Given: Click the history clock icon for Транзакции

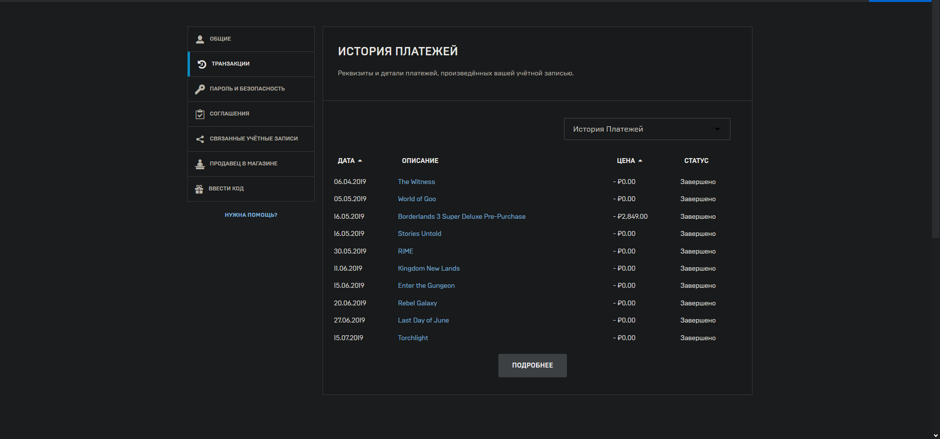Looking at the screenshot, I should point(202,64).
